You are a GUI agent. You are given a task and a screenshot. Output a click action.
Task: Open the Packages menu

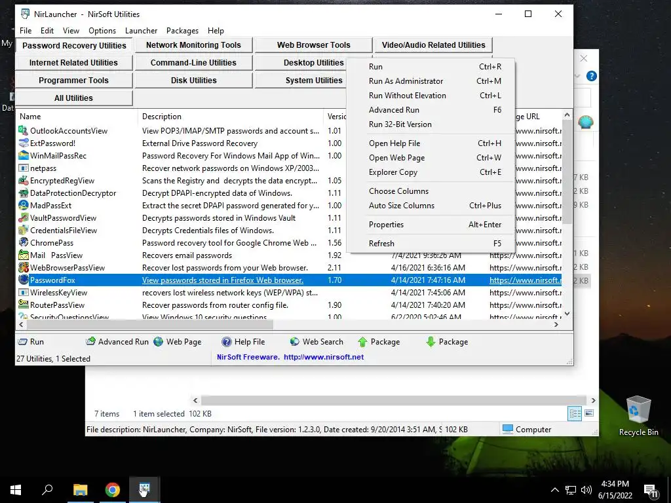pyautogui.click(x=182, y=31)
